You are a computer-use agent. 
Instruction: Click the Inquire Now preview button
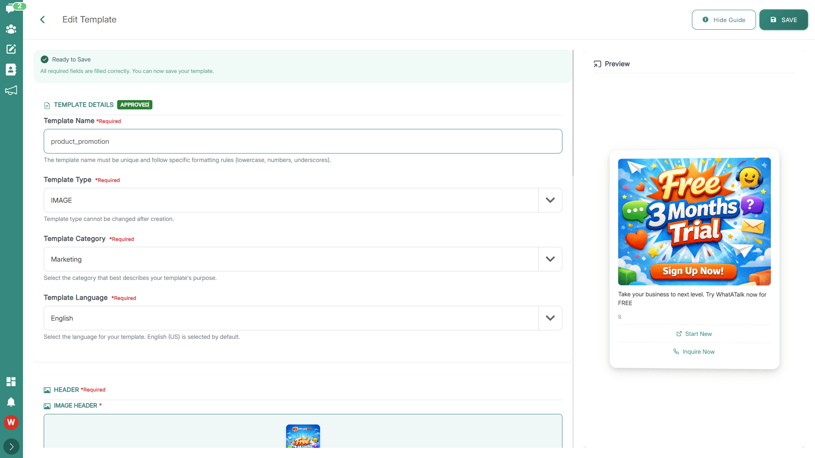694,352
